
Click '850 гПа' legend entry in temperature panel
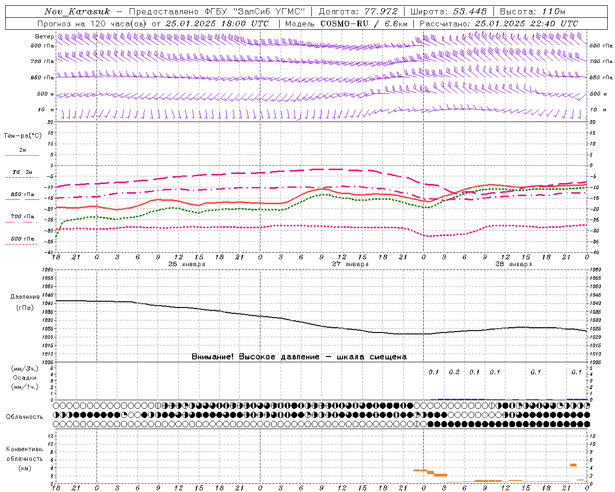[22, 195]
